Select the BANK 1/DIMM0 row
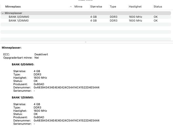Screen dimensions: 173x129 (x=86, y=21)
